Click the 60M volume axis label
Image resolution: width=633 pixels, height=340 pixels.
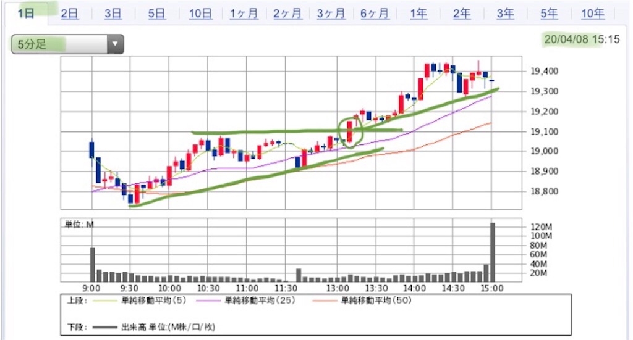(538, 255)
